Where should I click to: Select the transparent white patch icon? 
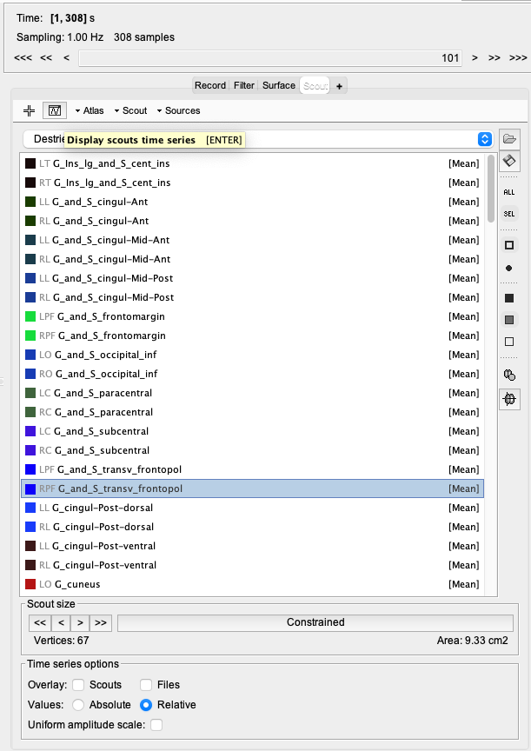point(509,342)
